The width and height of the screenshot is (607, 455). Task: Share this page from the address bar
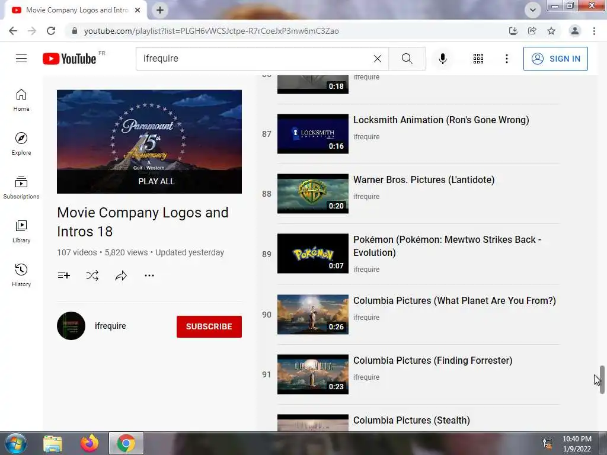[532, 31]
